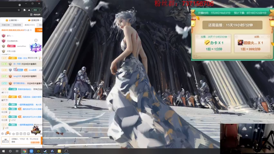The width and height of the screenshot is (274, 154).
Task: Open the 星光殿堂 badge banner
Action: 36,48
